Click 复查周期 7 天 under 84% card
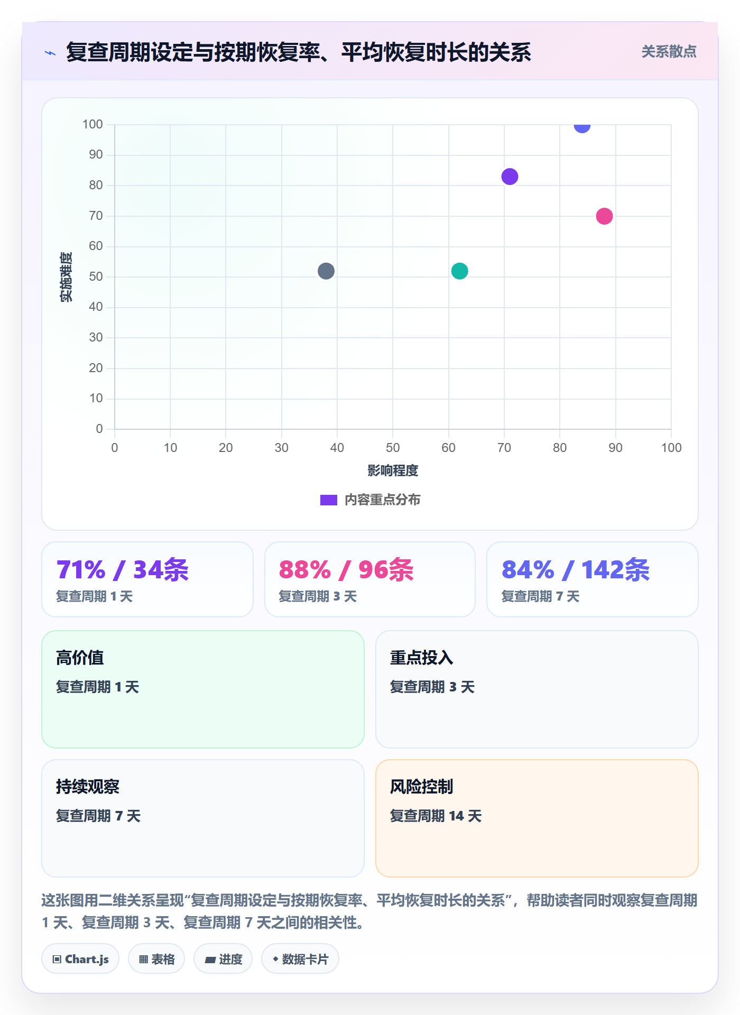 coord(540,596)
